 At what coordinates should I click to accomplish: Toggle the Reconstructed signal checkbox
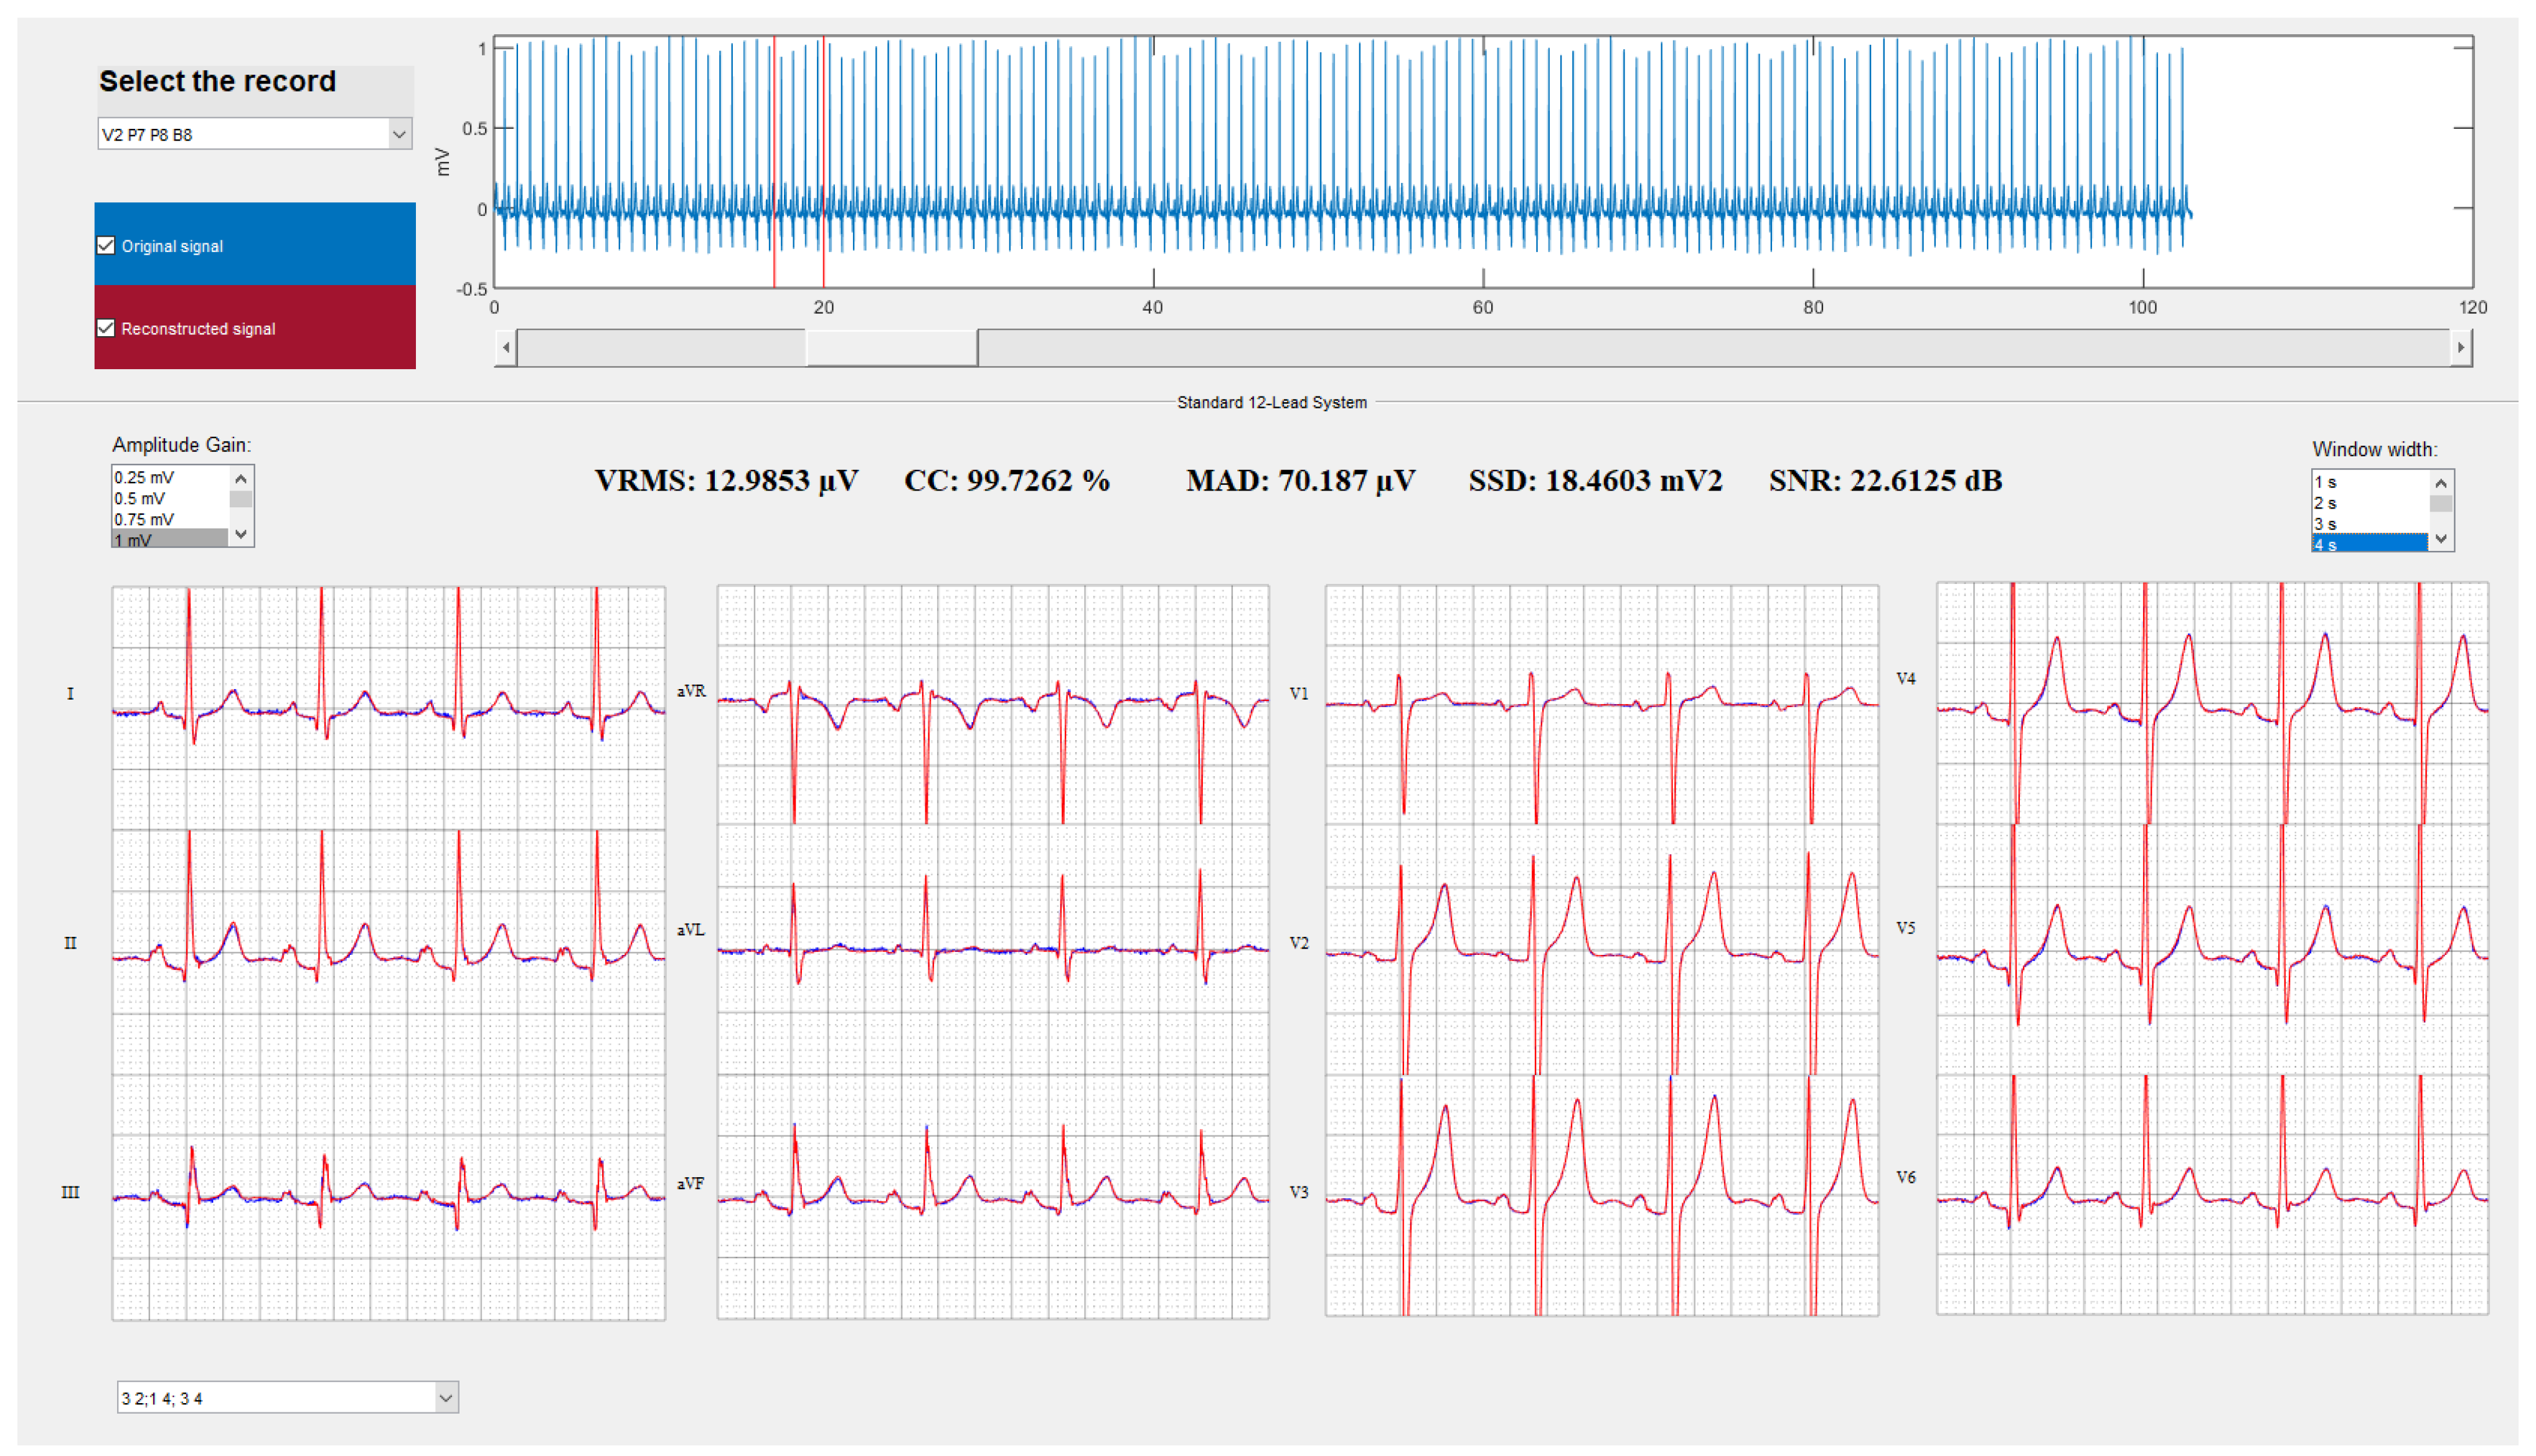point(106,328)
